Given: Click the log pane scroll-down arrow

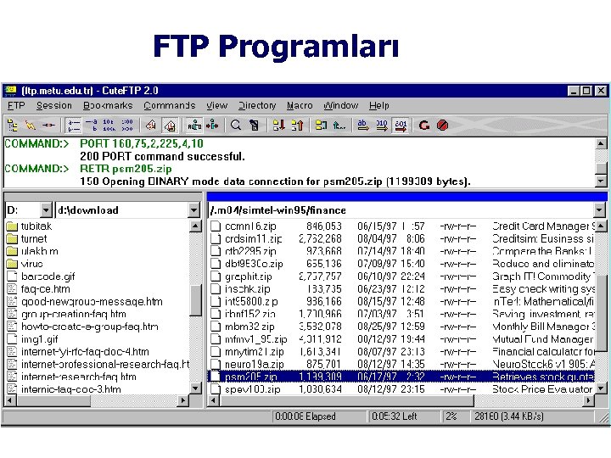Looking at the screenshot, I should click(601, 181).
